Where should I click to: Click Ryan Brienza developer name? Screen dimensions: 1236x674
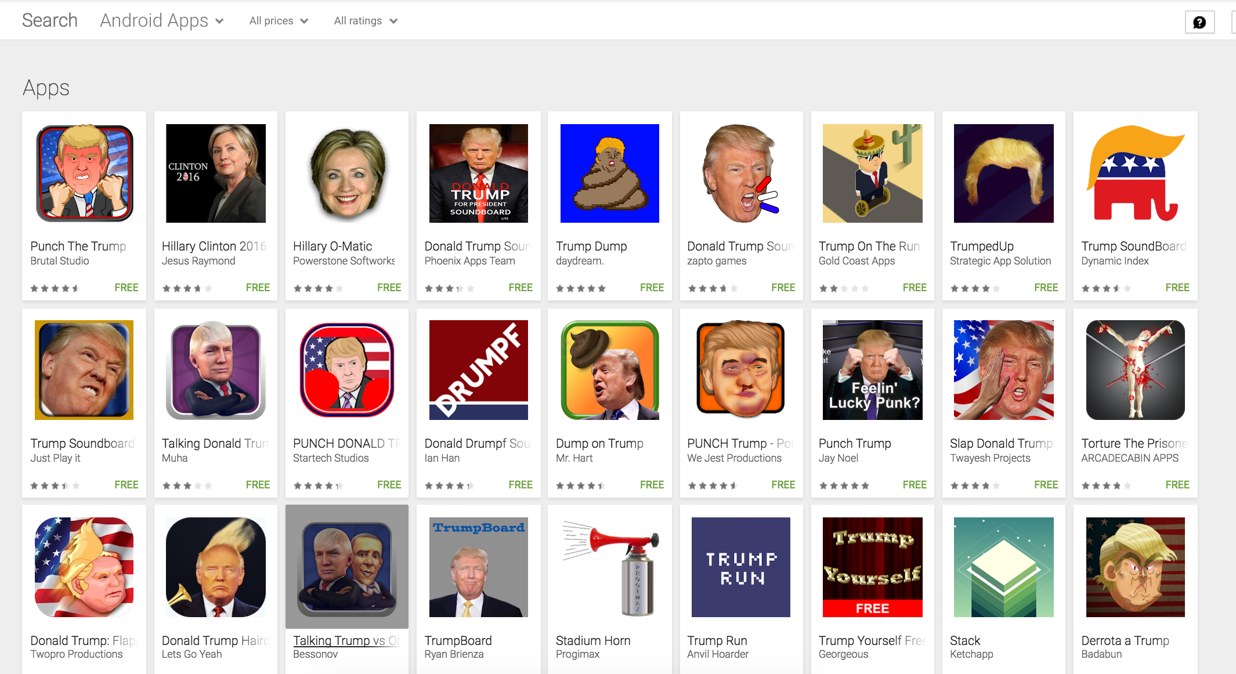coord(454,654)
